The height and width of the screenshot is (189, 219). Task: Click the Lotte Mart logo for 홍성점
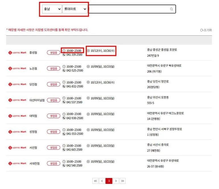point(17,53)
